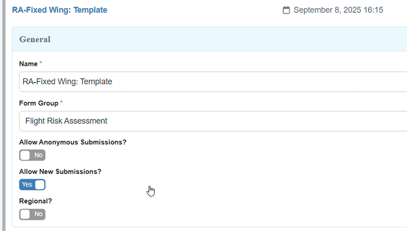Click the September 8, 2025 16:15 timestamp
407x231 pixels.
[x=338, y=10]
